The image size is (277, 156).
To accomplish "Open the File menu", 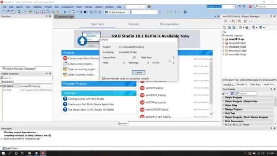I will (5, 7).
